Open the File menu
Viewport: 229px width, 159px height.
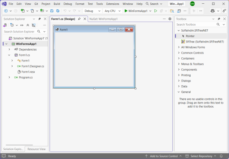point(11,4)
